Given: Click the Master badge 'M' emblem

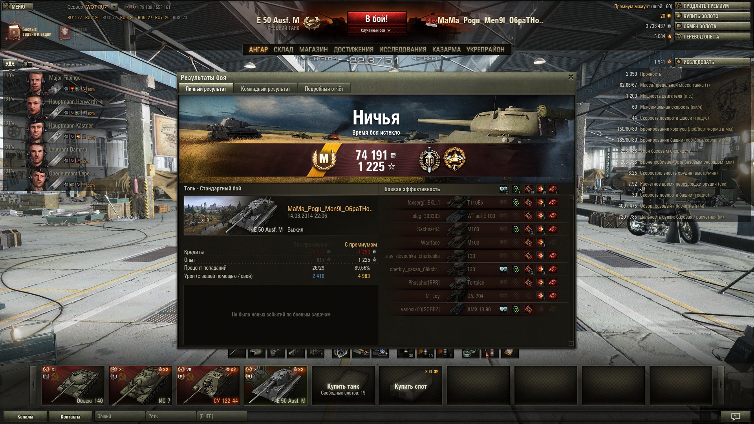Looking at the screenshot, I should [324, 159].
